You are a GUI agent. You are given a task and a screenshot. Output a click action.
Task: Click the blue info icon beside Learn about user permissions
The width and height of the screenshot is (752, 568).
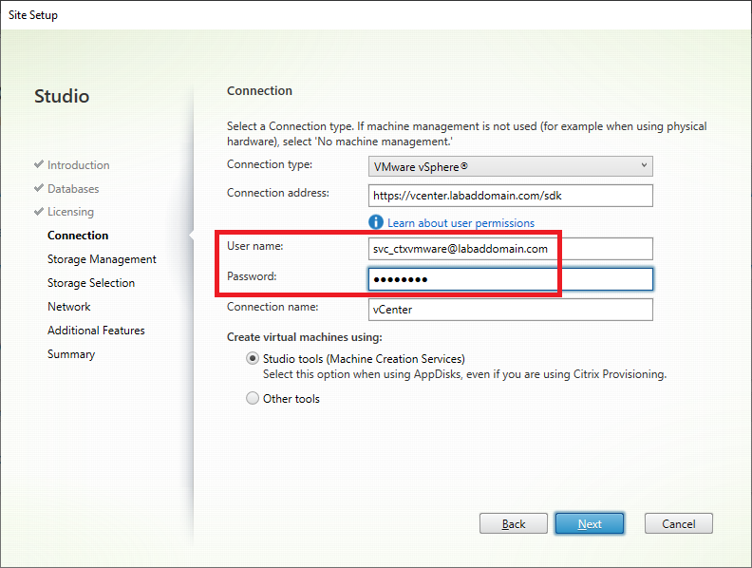point(376,222)
